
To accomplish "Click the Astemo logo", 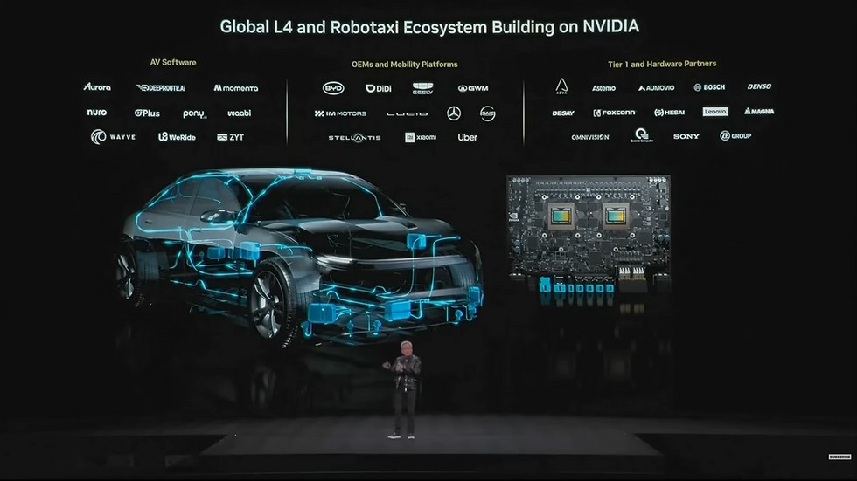I will coord(603,88).
